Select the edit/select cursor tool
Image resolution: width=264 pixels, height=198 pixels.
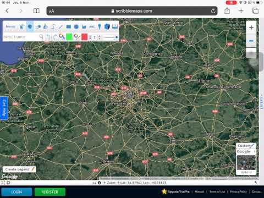pyautogui.click(x=22, y=27)
